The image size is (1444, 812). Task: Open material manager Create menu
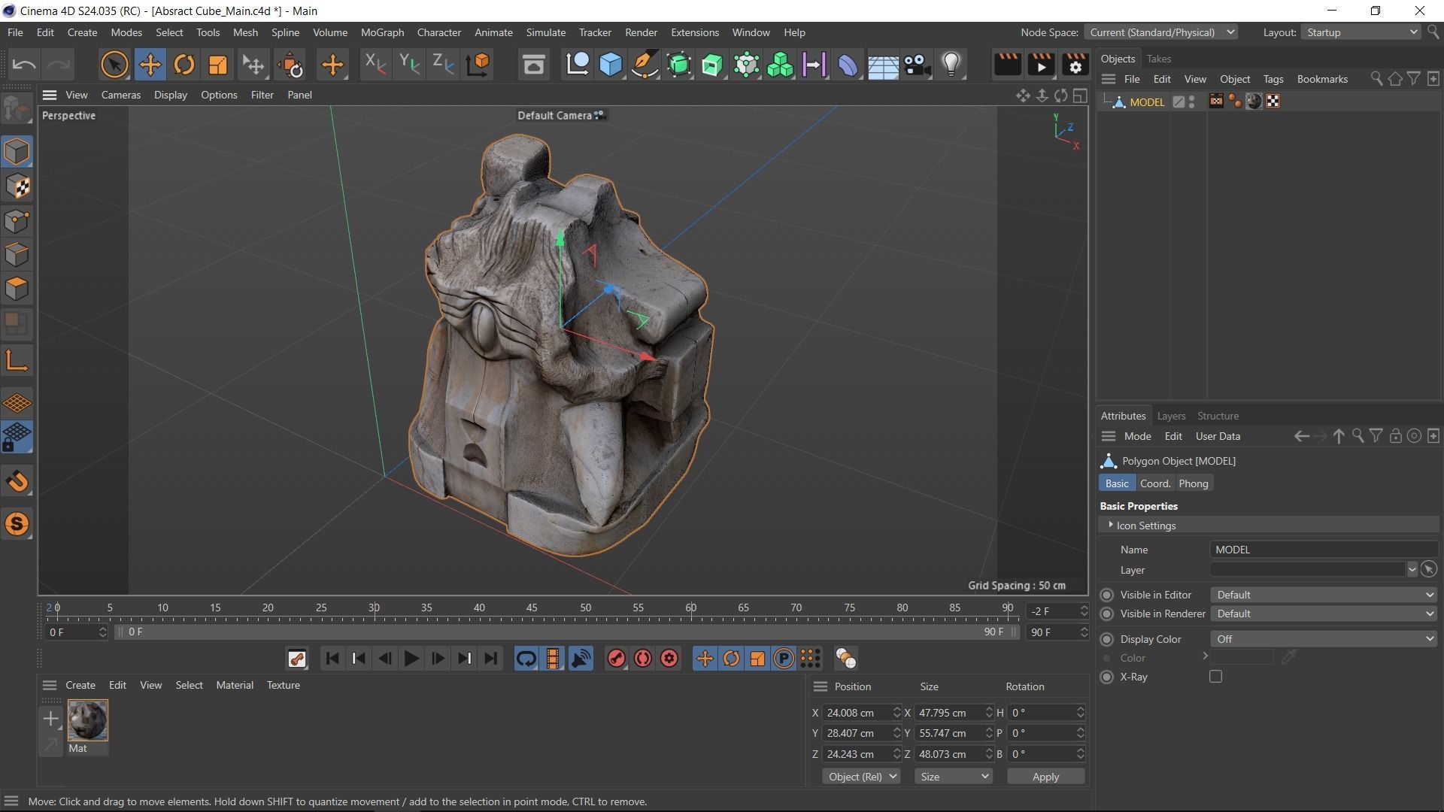pyautogui.click(x=80, y=685)
